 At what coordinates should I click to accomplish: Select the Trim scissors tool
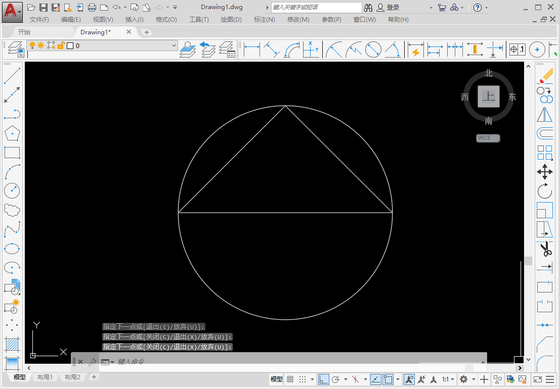[545, 249]
